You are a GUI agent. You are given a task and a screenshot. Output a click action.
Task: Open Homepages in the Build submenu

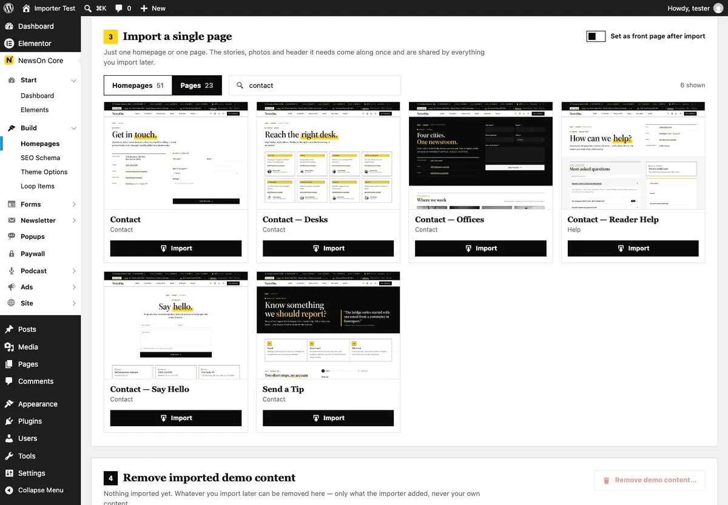40,144
